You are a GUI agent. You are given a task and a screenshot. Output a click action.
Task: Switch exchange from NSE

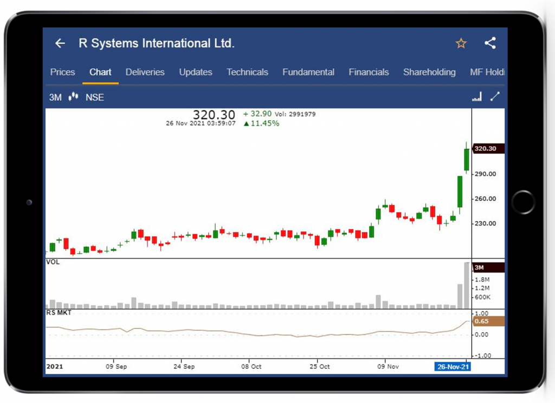click(x=94, y=97)
